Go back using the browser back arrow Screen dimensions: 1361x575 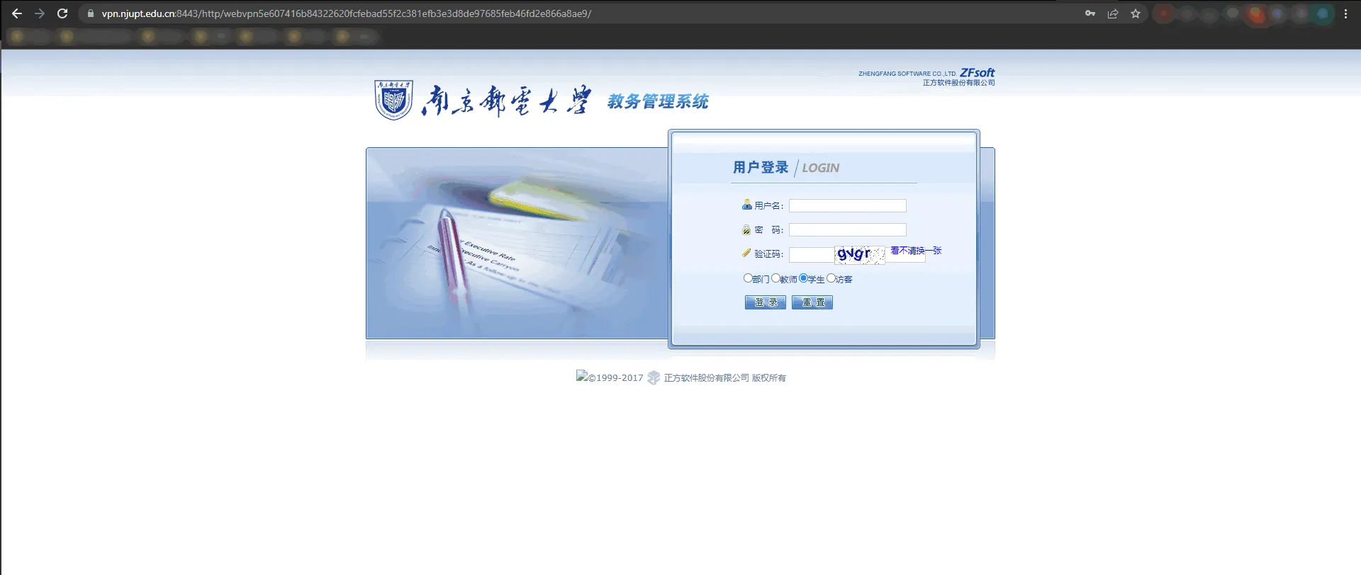pos(17,13)
